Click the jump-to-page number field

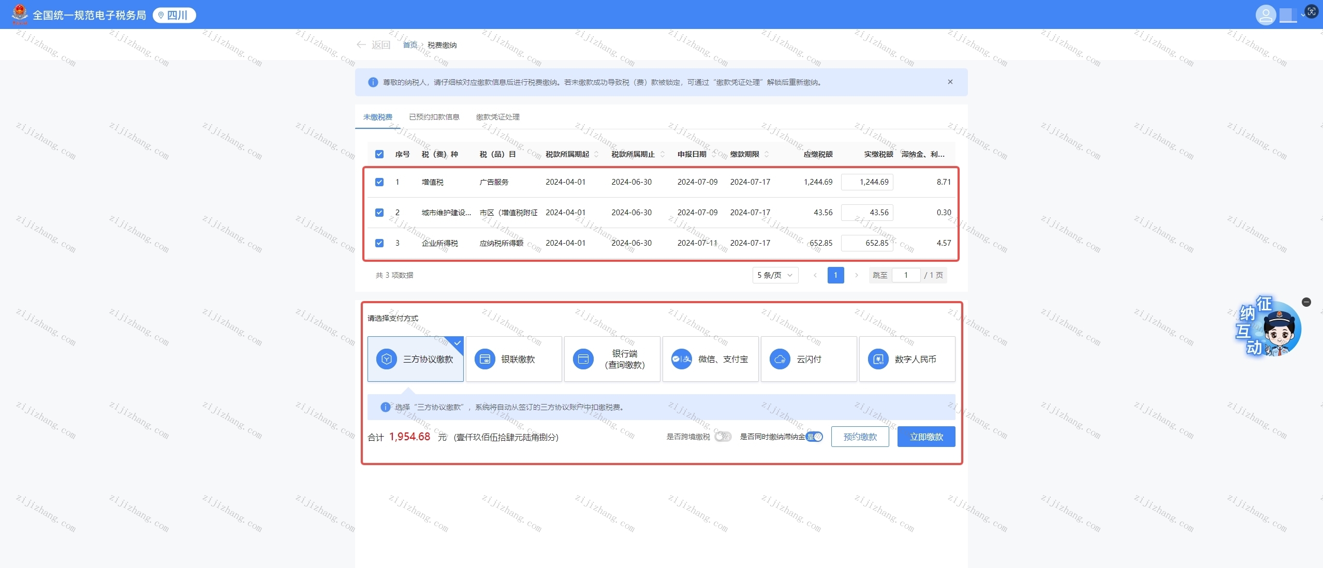pyautogui.click(x=906, y=275)
